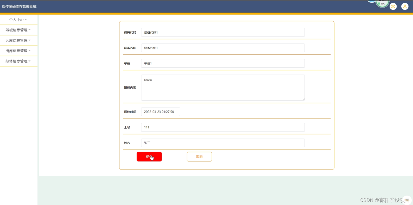Open the user profile icon in header

pos(405,6)
